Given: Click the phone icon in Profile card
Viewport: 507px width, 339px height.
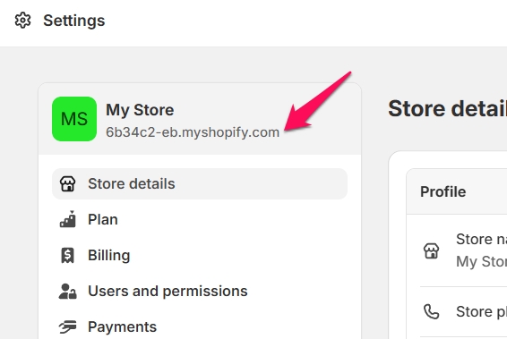Looking at the screenshot, I should coord(432,311).
